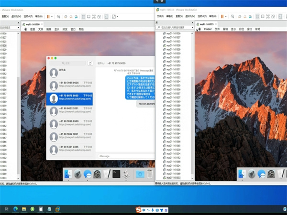Open Finder in the left VM dock
The height and width of the screenshot is (215, 287).
67,174
